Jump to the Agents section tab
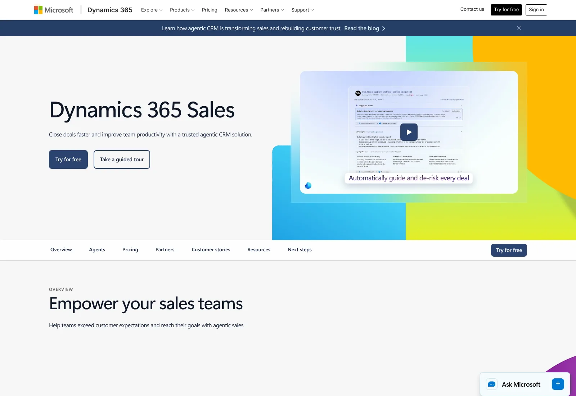This screenshot has width=576, height=396. click(97, 249)
